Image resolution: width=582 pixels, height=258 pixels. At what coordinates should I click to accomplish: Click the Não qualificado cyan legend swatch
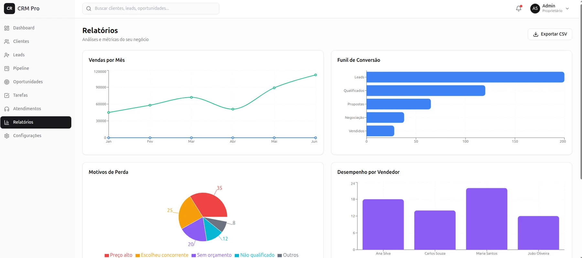click(x=237, y=255)
